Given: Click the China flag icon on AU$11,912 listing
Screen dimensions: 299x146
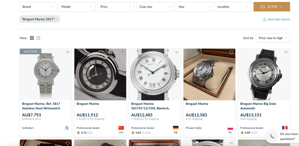Looking at the screenshot, I should tap(121, 128).
